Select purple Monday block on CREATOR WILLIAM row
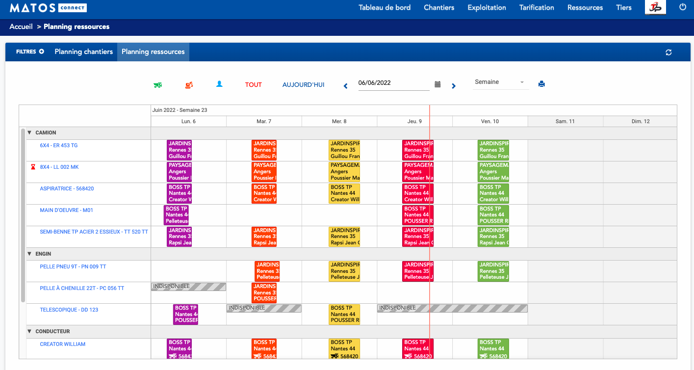The width and height of the screenshot is (694, 370). pyautogui.click(x=179, y=349)
